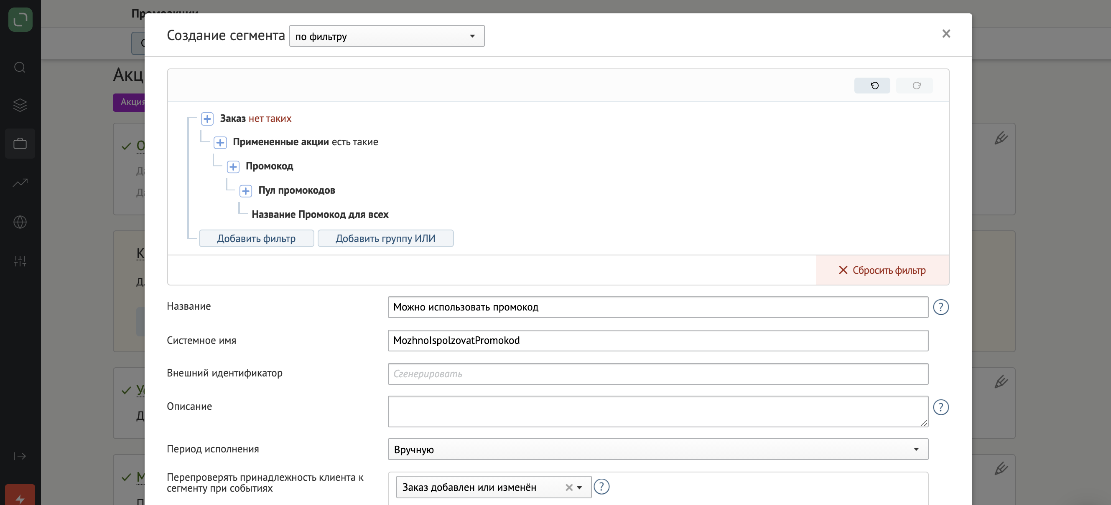Click edit pencil icon on bottom promo card
The height and width of the screenshot is (505, 1111).
1001,468
